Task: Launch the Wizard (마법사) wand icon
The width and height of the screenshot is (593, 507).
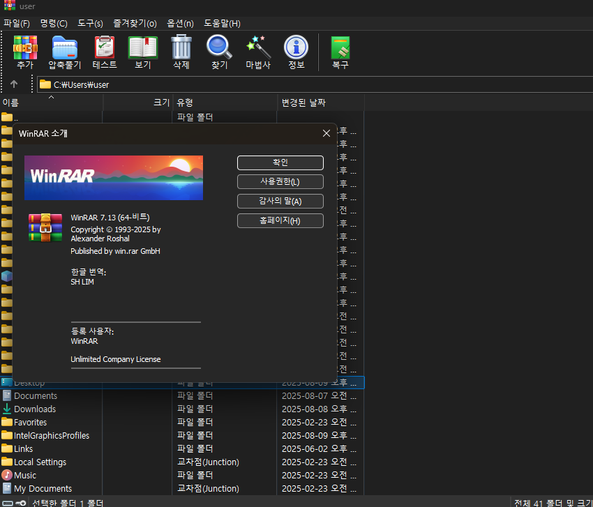Action: [258, 47]
